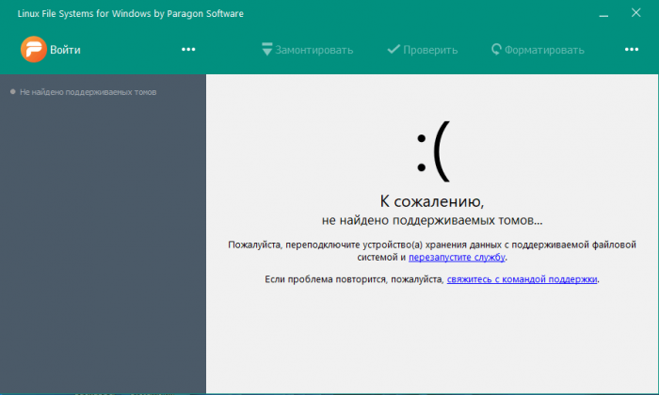Follow the перезапустите службу link

[457, 257]
